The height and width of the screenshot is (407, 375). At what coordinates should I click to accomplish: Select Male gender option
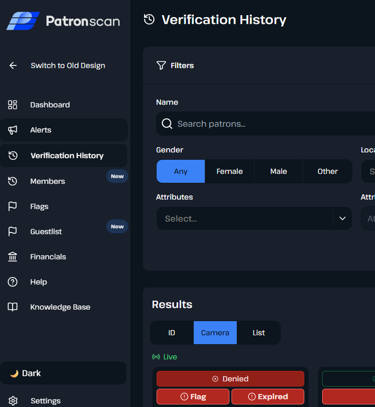tap(278, 171)
